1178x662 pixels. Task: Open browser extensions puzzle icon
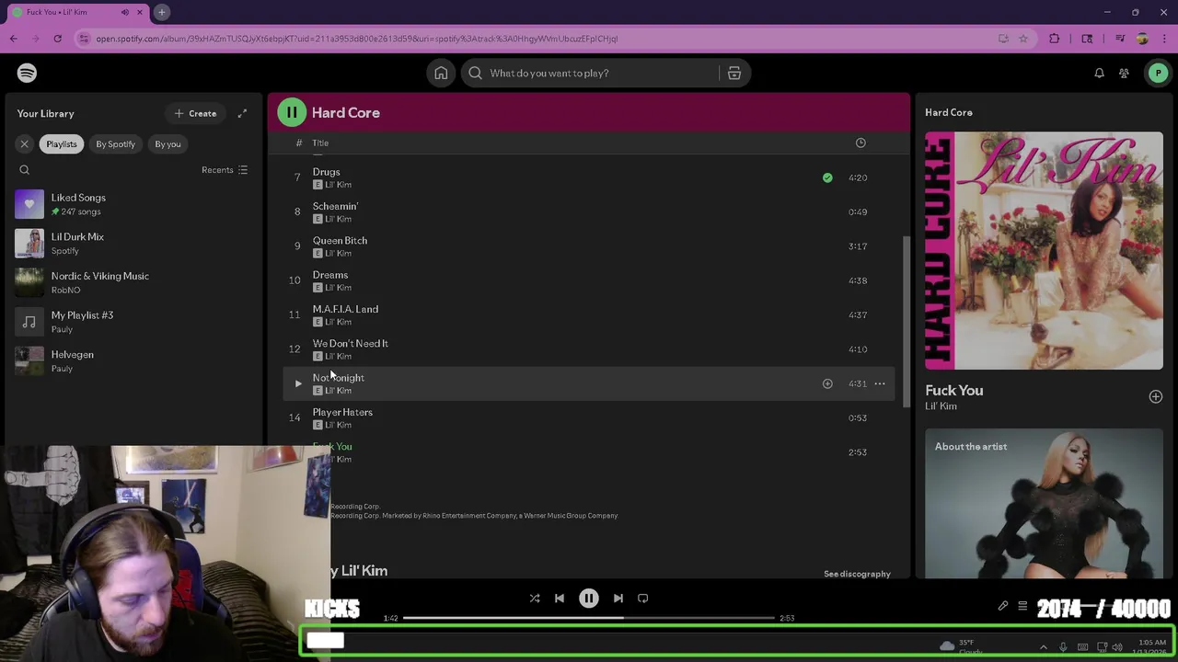click(x=1055, y=39)
